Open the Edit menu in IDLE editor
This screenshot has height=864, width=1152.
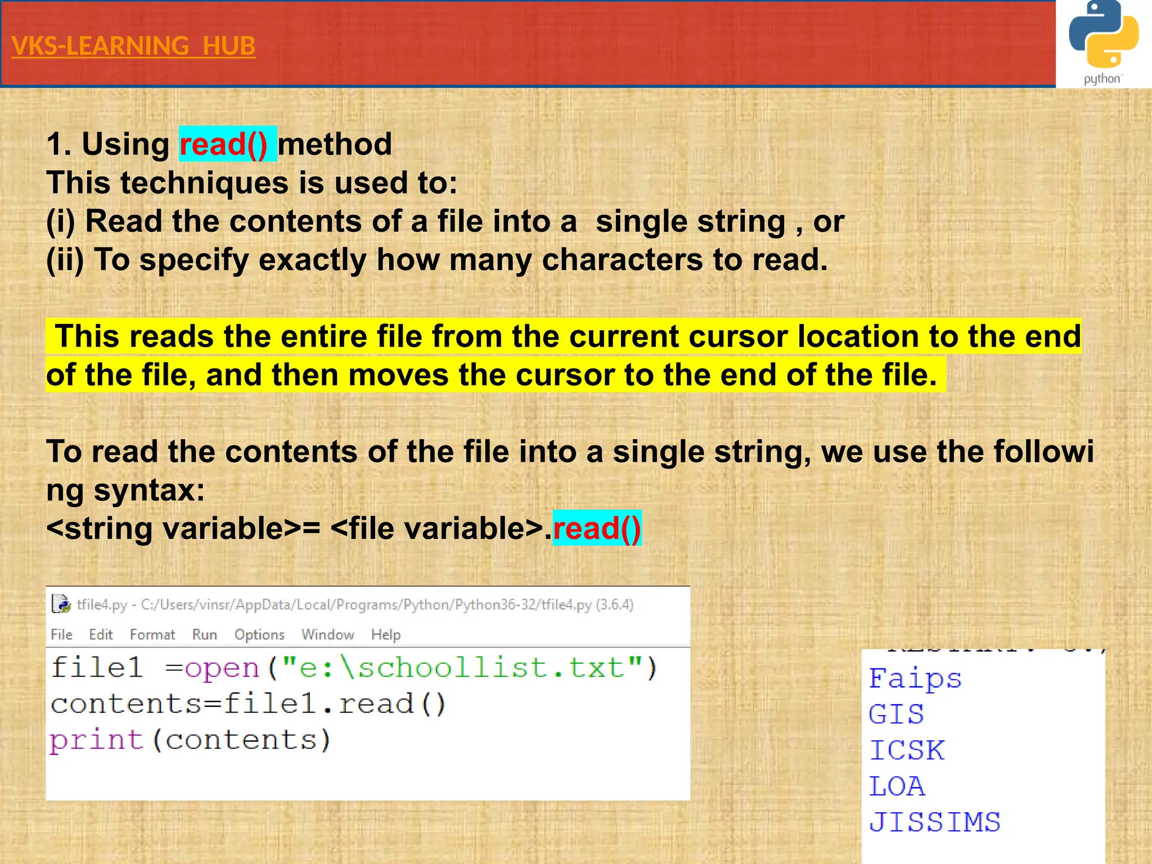(101, 634)
